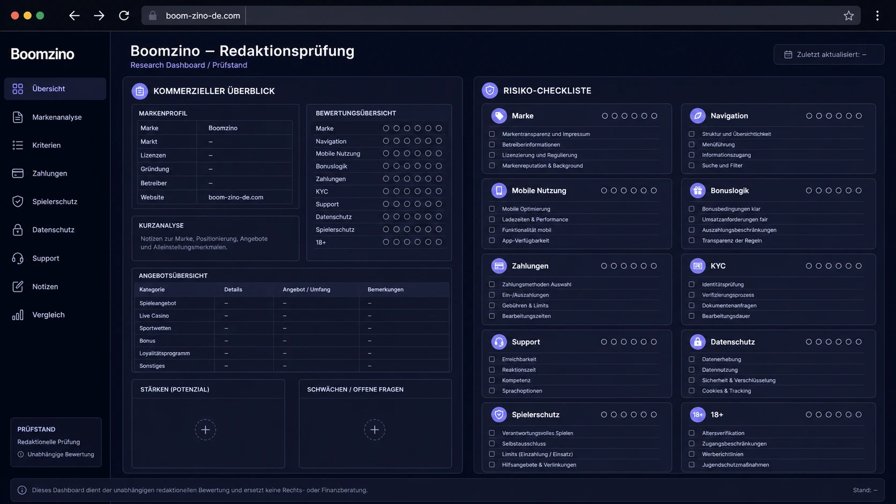
Task: Open Notizen in the sidebar
Action: [55, 287]
